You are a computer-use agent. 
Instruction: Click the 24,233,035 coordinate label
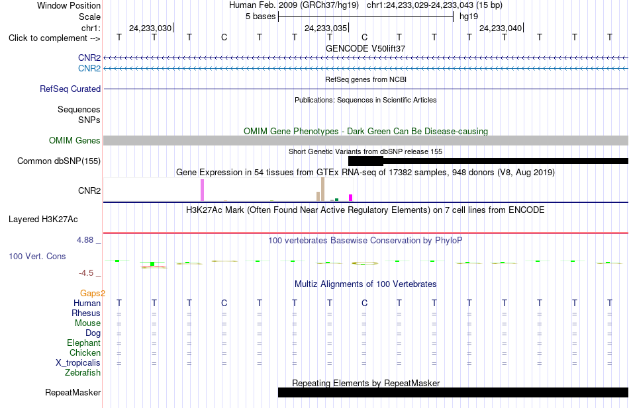pyautogui.click(x=325, y=28)
